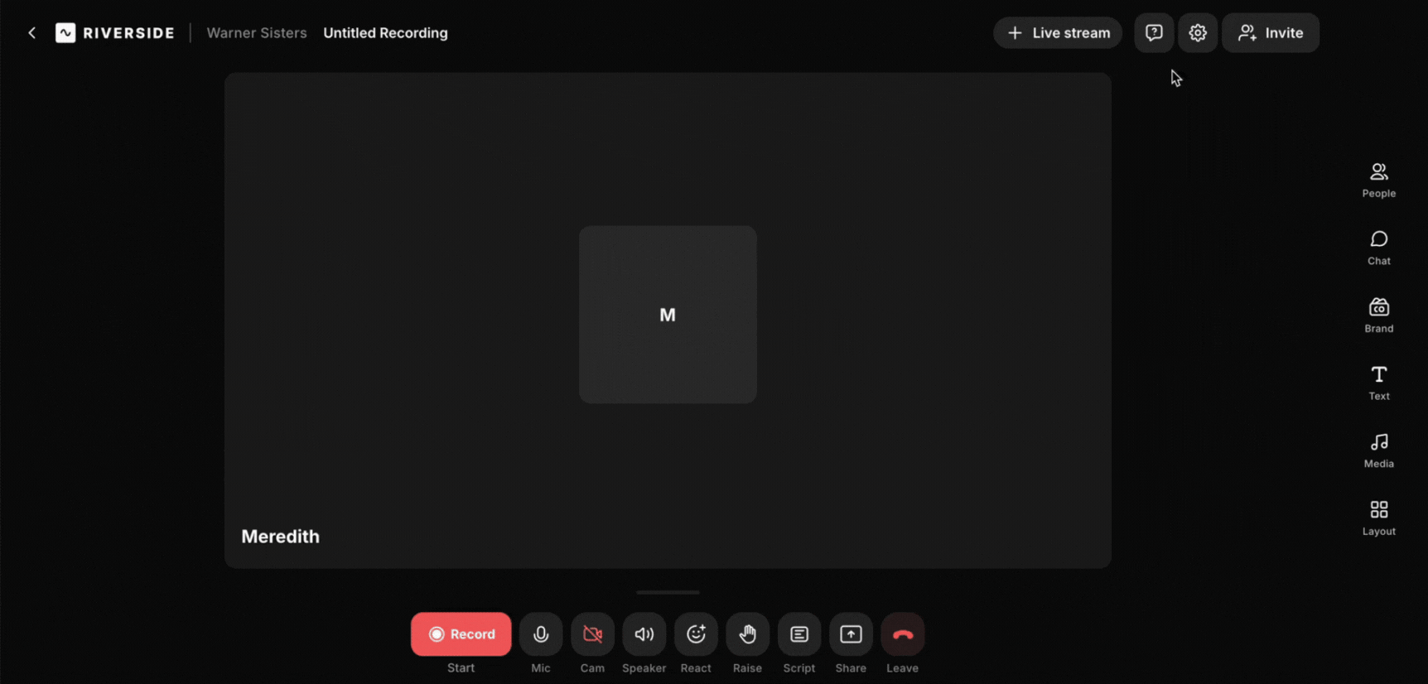Raise your hand
The width and height of the screenshot is (1428, 684).
tap(747, 634)
